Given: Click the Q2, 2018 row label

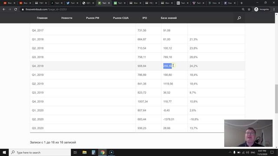Looking at the screenshot, I should pos(38,48).
